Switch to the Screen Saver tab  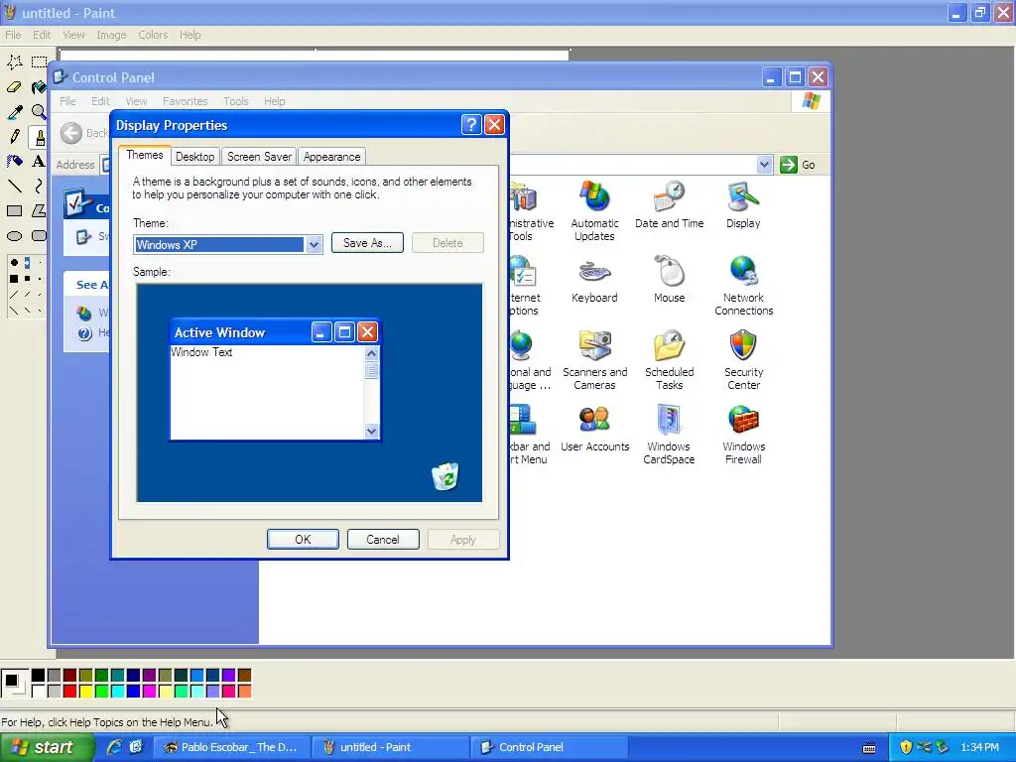point(259,157)
